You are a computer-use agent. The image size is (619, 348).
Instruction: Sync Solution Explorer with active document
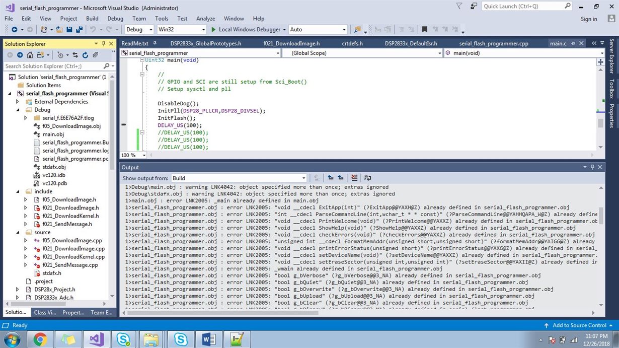[x=75, y=54]
